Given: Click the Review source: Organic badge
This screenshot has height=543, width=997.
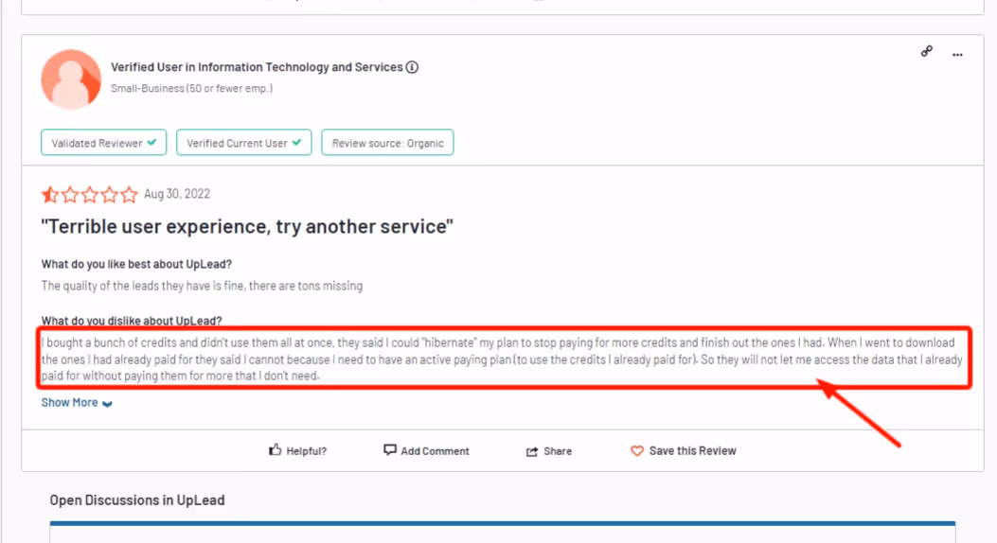Looking at the screenshot, I should pyautogui.click(x=387, y=142).
